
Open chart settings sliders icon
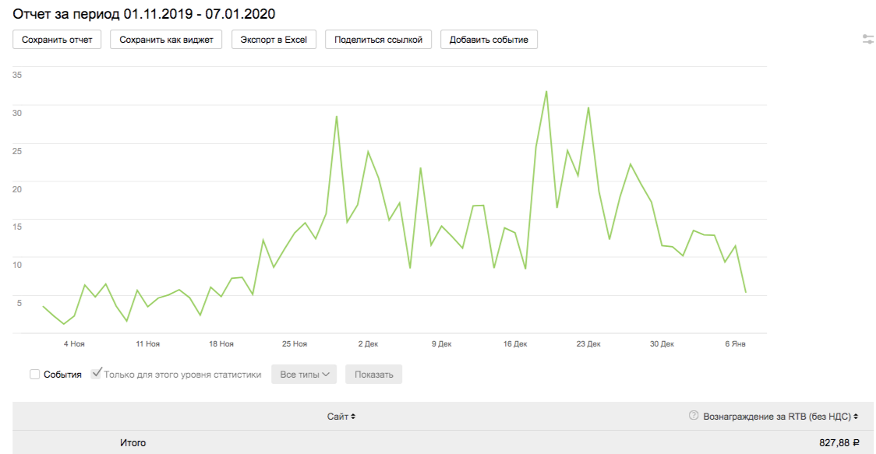(867, 39)
